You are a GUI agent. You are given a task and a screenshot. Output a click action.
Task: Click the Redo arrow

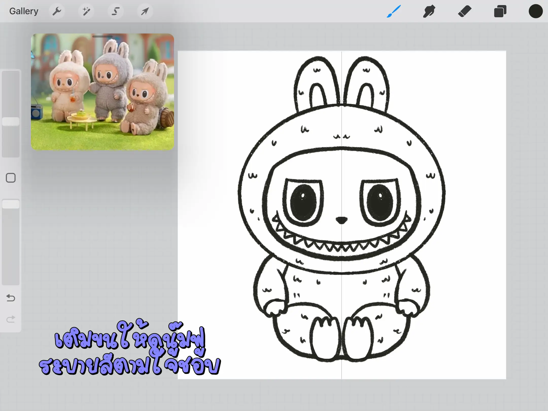point(11,319)
